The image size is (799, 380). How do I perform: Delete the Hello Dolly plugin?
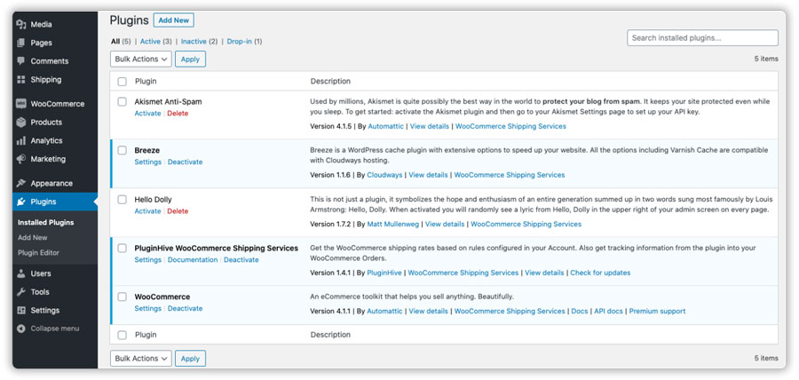point(178,211)
